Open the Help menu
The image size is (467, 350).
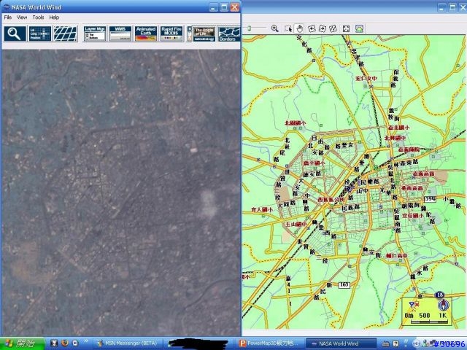pos(54,17)
